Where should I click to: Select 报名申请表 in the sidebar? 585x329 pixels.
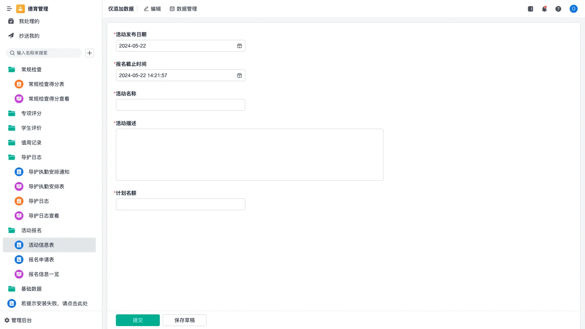coord(41,260)
